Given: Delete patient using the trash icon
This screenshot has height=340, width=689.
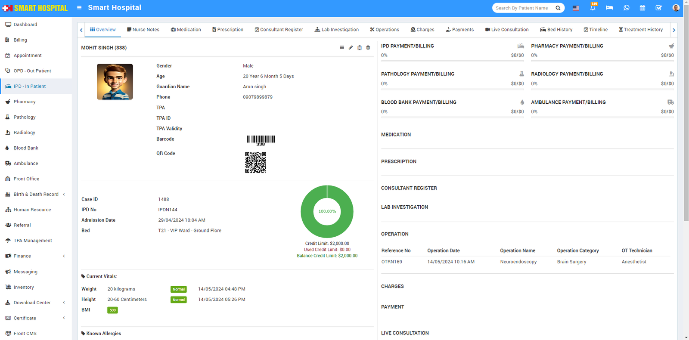Looking at the screenshot, I should (368, 48).
